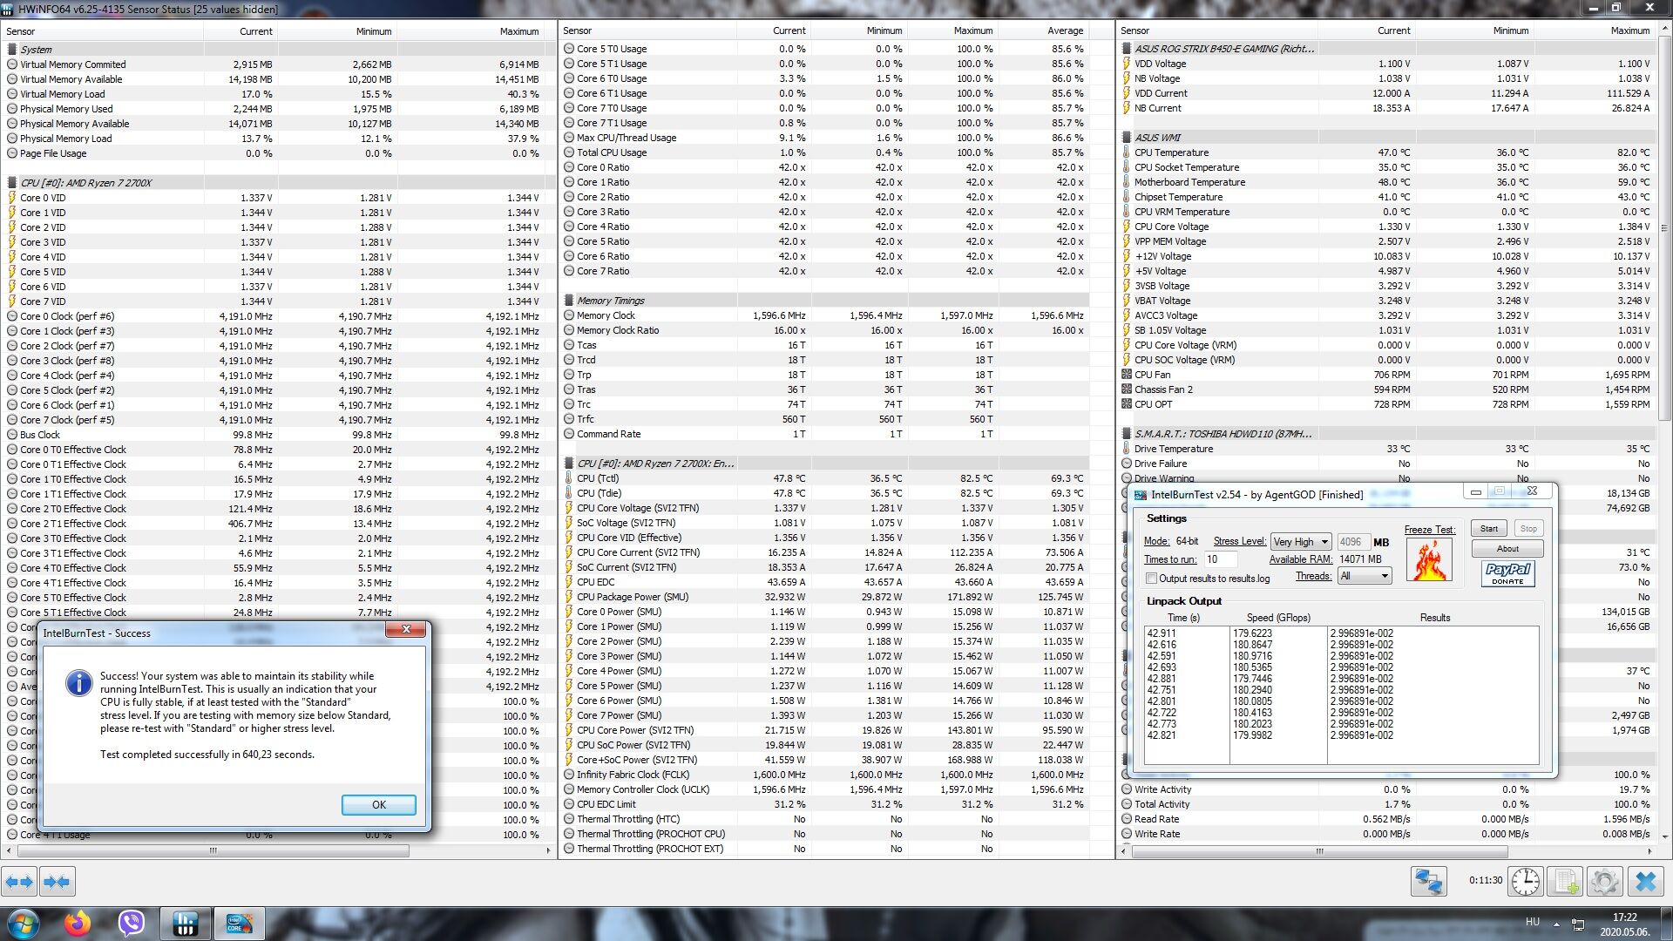Open the remote network monitoring icon
Screen dimensions: 1673x941
point(1429,882)
